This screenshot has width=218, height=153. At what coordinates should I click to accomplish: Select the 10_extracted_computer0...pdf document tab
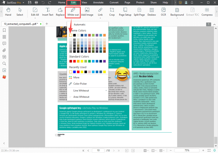pyautogui.click(x=22, y=24)
